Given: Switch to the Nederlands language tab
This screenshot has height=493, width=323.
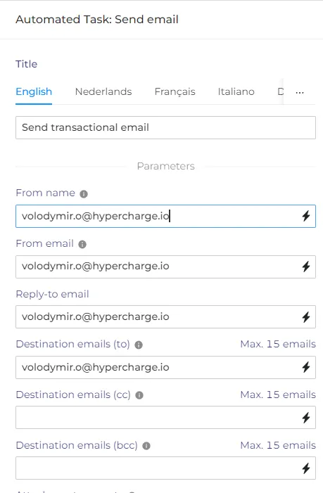Looking at the screenshot, I should (103, 92).
